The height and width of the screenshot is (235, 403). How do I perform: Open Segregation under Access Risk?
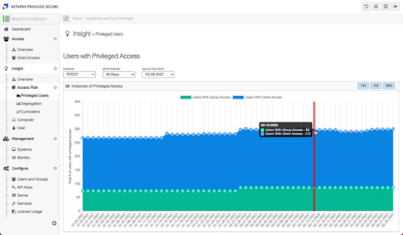coord(31,103)
